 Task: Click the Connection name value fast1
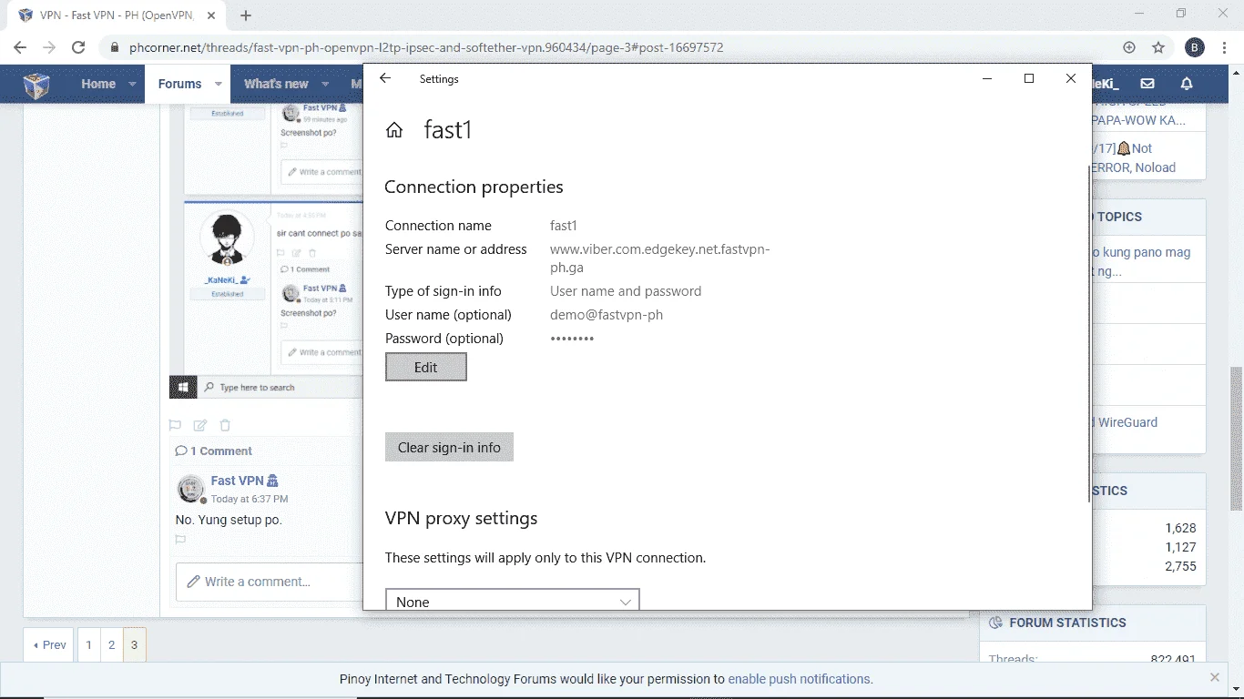pos(564,226)
